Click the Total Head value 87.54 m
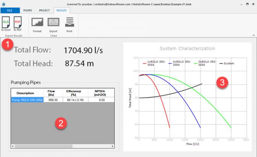257x157 pixels. pyautogui.click(x=79, y=63)
